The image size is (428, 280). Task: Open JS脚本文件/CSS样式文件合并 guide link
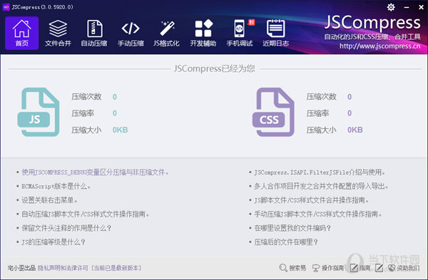point(312,200)
